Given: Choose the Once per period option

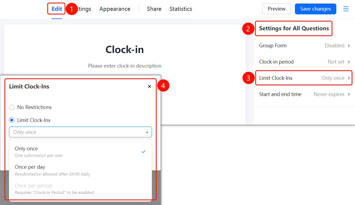Looking at the screenshot, I should [80, 189].
